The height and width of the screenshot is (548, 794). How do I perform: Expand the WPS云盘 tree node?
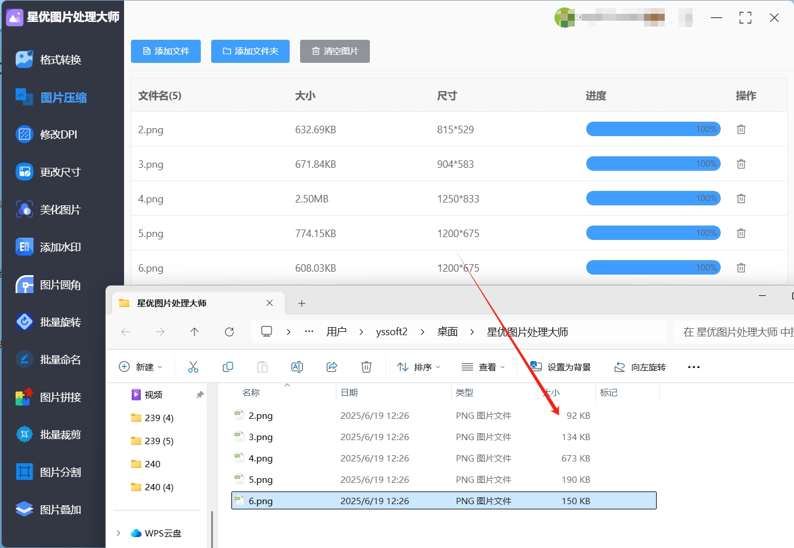pyautogui.click(x=118, y=533)
